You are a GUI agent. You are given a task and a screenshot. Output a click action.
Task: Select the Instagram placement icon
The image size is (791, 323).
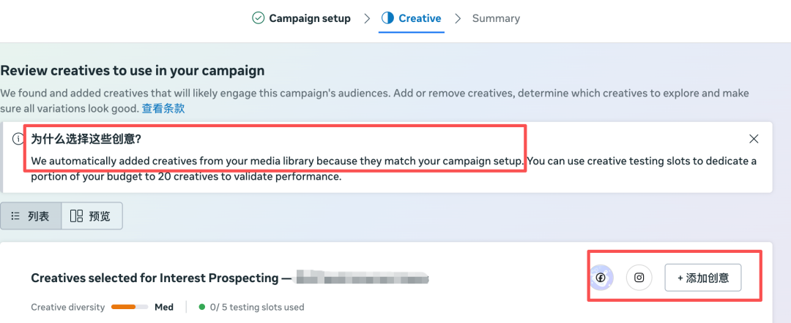(639, 278)
